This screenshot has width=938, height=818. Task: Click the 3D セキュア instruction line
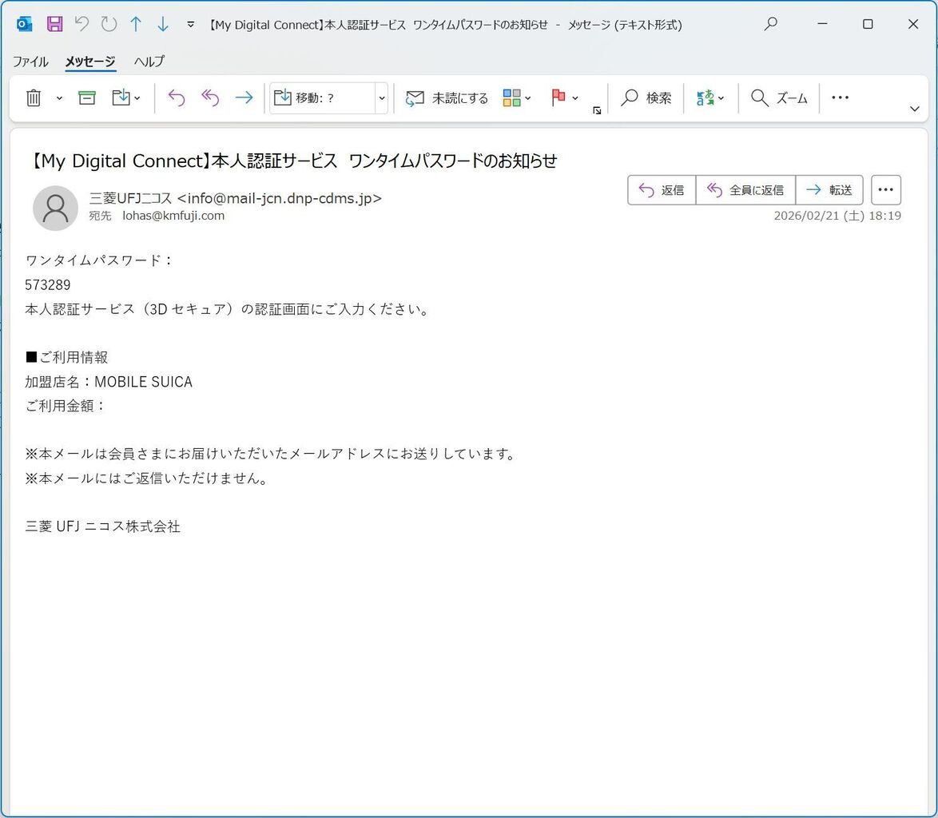coord(228,308)
